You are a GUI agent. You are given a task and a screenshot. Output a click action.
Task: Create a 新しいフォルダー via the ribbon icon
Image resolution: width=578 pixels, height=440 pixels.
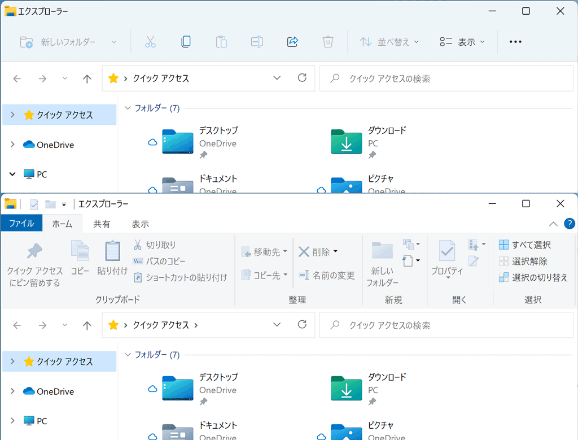(x=382, y=263)
